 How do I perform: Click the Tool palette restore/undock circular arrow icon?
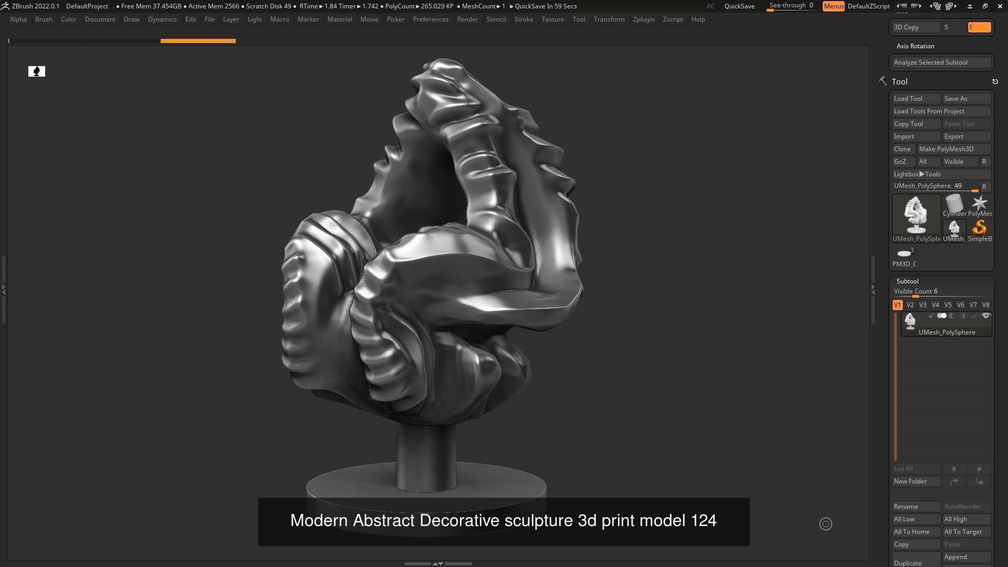[995, 82]
